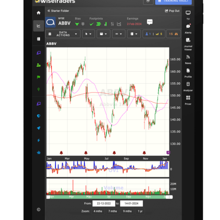Screen dimensions: 220x220
Task: Click the 165.00 price axis label
Action: (175, 59)
